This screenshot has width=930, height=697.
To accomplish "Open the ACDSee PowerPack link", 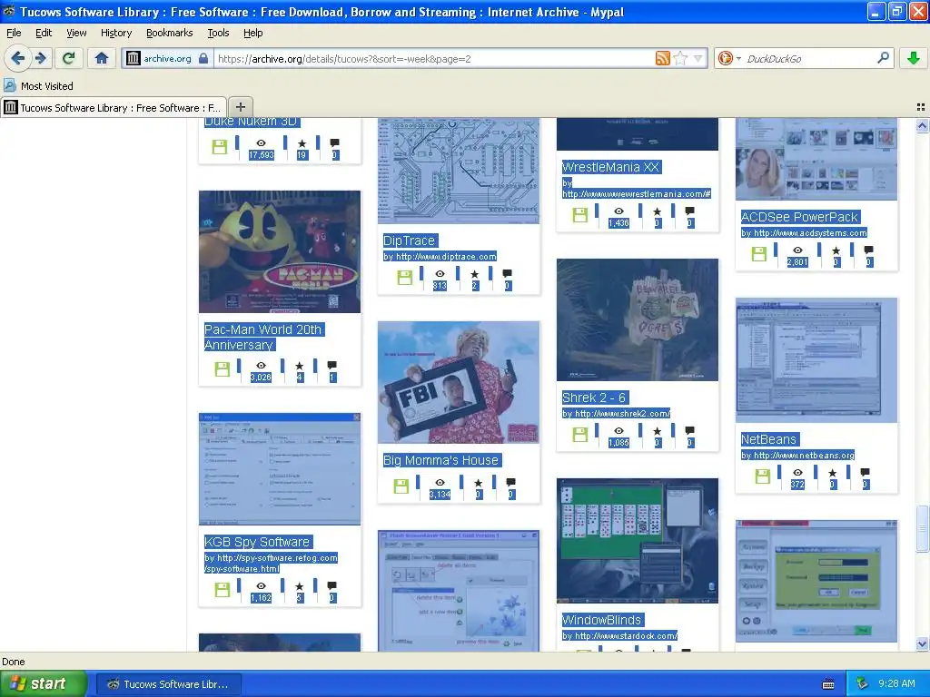I will point(799,217).
